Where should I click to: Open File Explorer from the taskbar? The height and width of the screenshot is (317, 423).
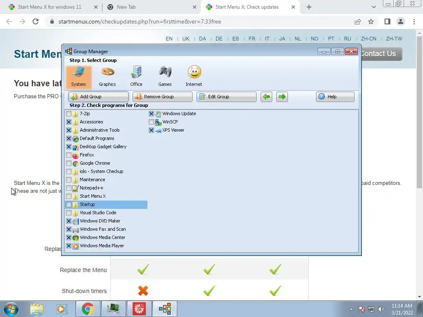coord(37,309)
